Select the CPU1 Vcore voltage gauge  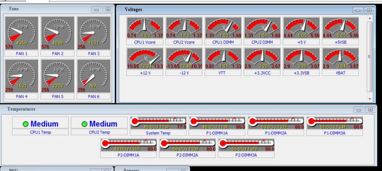(145, 28)
